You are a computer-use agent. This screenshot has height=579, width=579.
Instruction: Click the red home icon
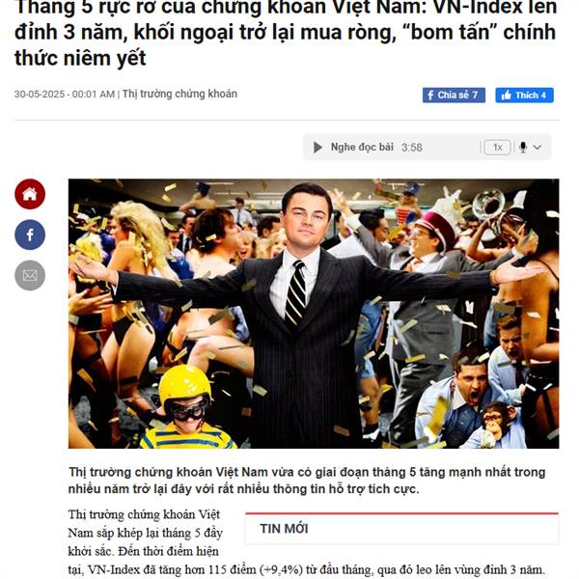(x=30, y=194)
